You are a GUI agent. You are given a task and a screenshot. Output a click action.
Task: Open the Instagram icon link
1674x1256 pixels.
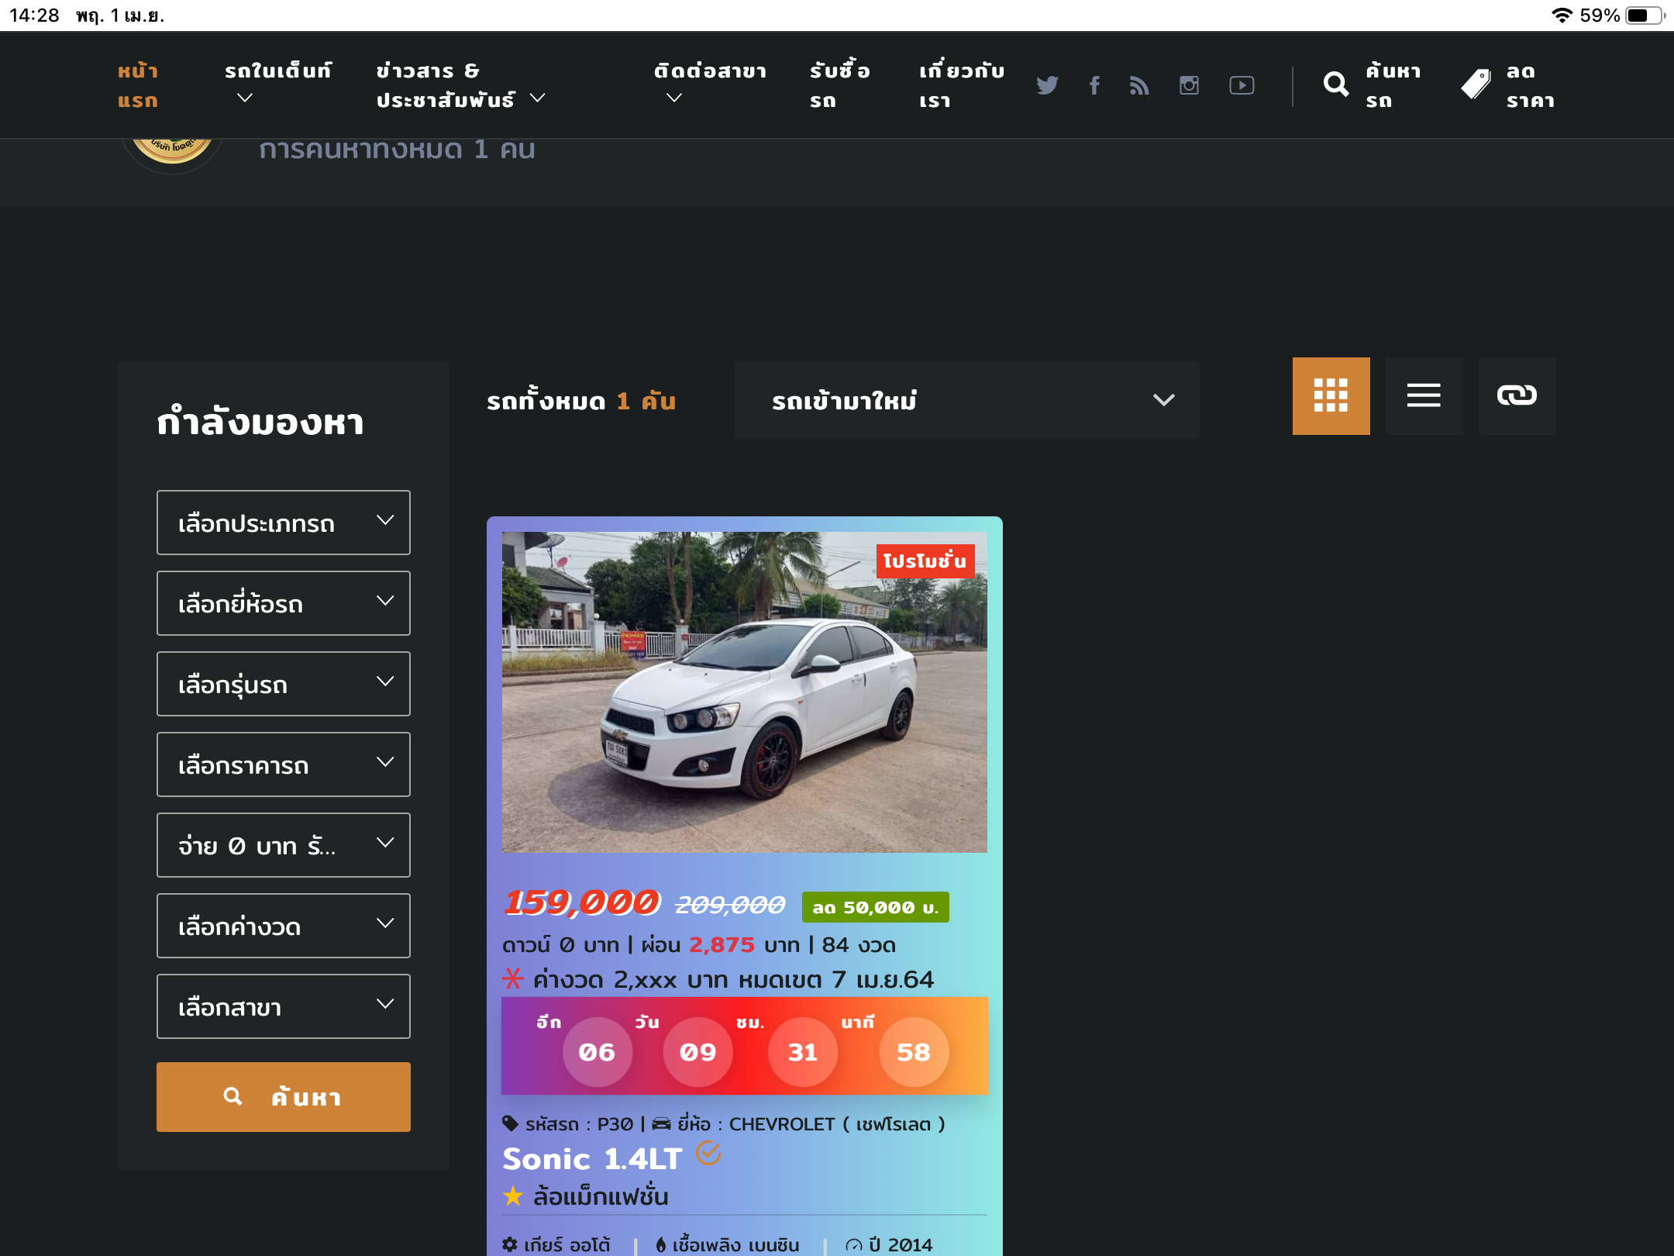1189,85
